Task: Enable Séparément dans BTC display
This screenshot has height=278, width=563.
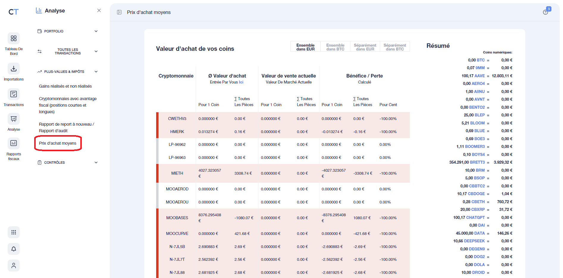Action: [395, 46]
